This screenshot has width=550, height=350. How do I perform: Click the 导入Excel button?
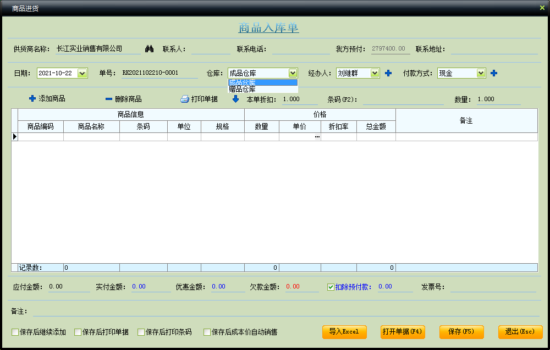[x=344, y=332]
